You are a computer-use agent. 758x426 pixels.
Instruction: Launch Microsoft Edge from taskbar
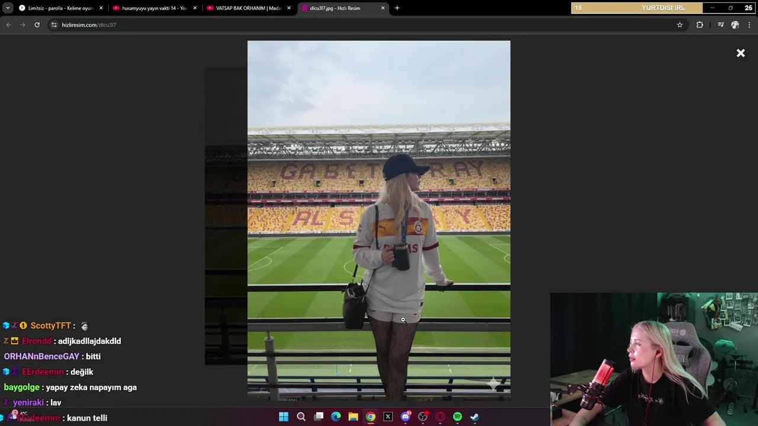pos(336,417)
